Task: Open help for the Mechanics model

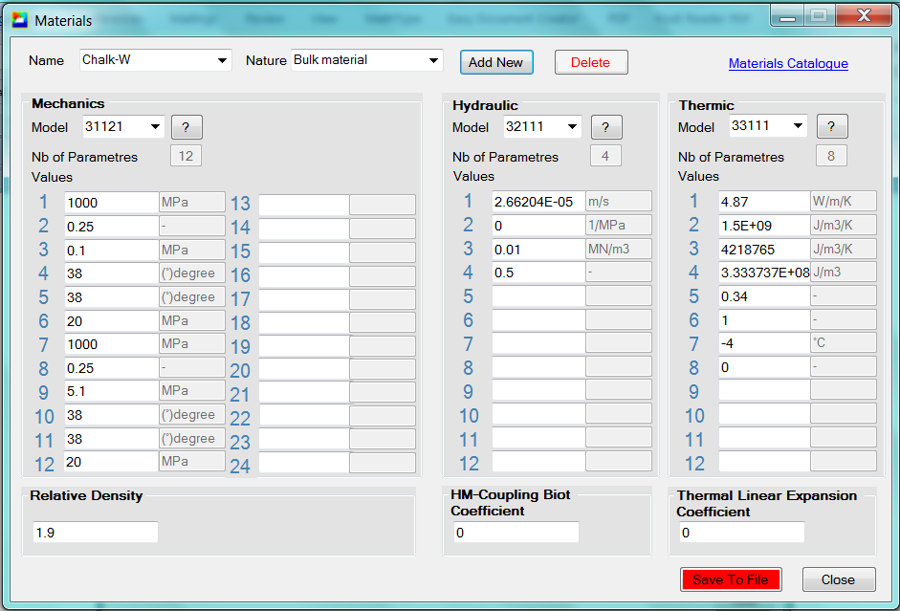Action: [187, 127]
